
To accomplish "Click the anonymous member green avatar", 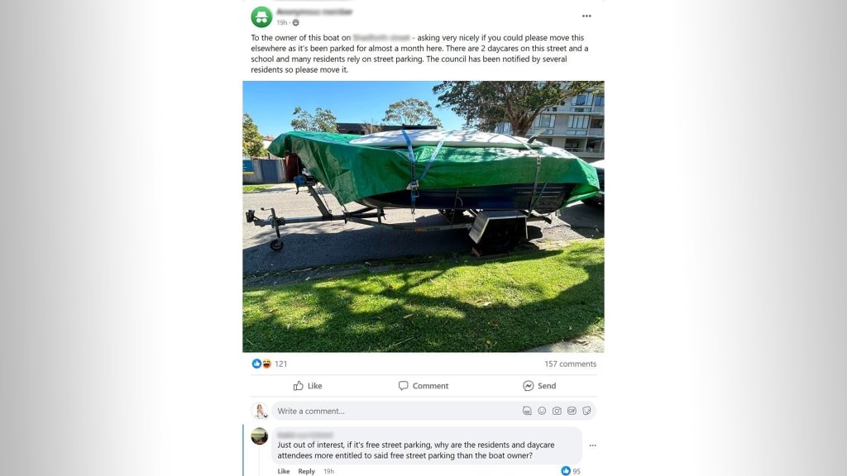I will click(261, 17).
